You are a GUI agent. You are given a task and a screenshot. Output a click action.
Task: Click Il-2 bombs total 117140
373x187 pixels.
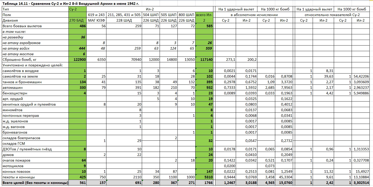click(x=204, y=60)
